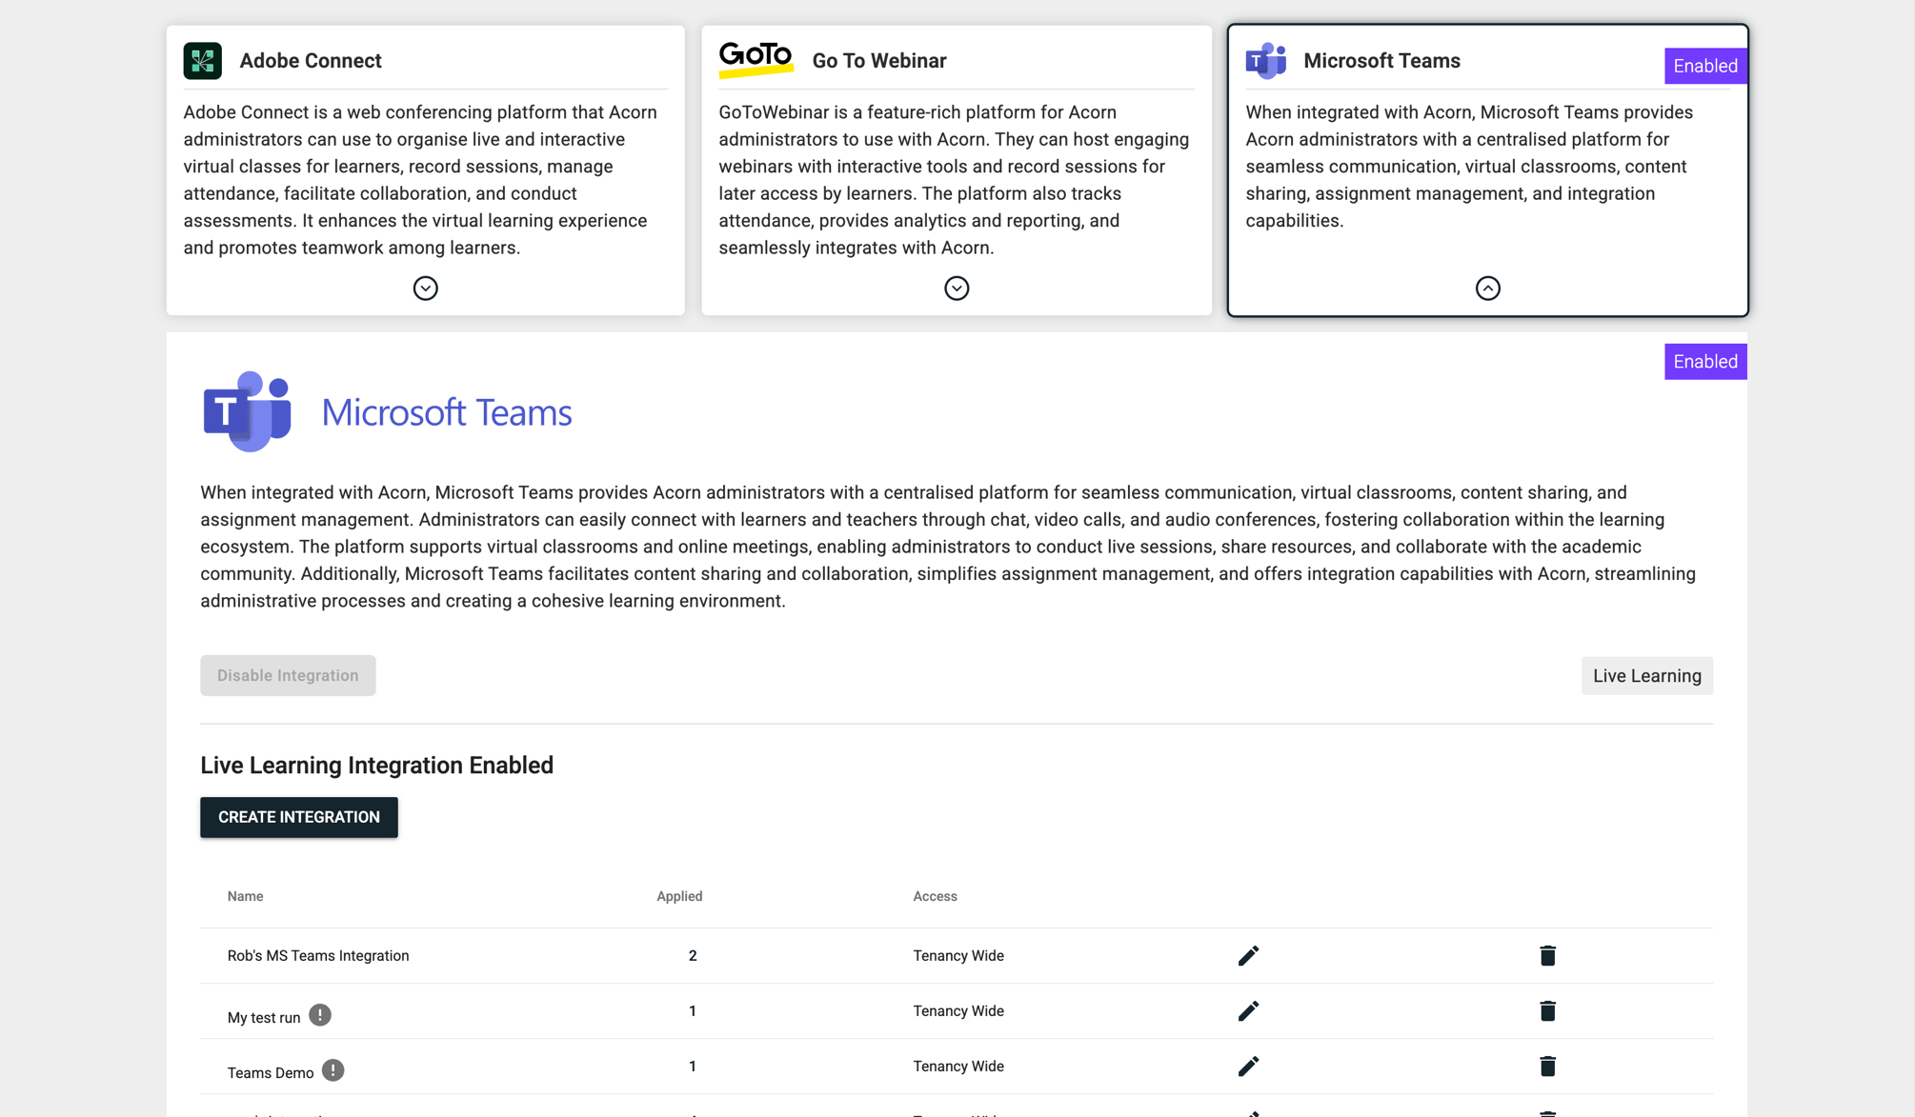Viewport: 1915px width, 1117px height.
Task: Delete the My test run integration
Action: click(x=1547, y=1010)
